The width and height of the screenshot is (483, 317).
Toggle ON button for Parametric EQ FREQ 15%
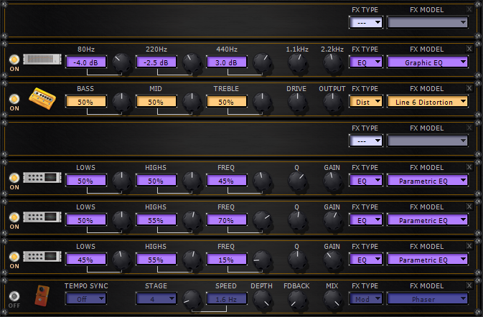[x=14, y=256]
